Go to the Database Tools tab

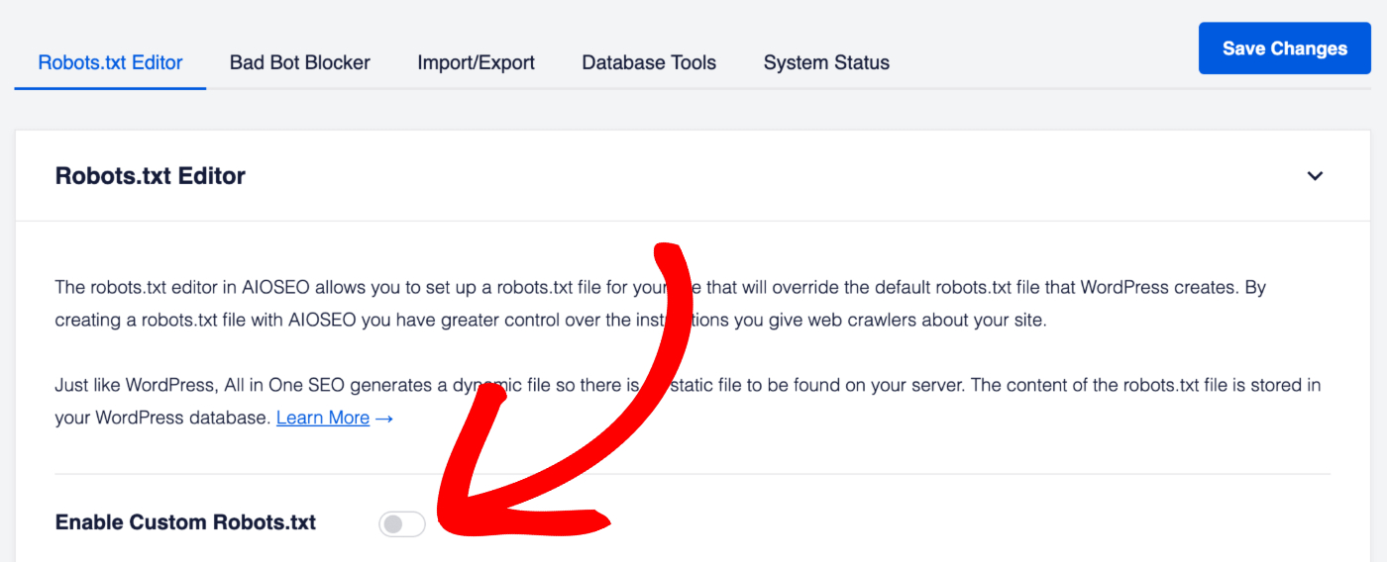pos(649,62)
